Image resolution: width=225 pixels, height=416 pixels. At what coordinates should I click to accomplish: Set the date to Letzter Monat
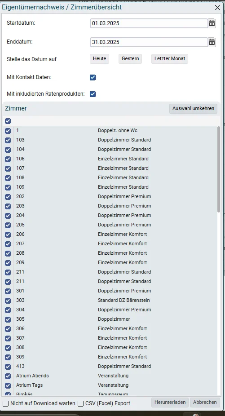tap(170, 59)
